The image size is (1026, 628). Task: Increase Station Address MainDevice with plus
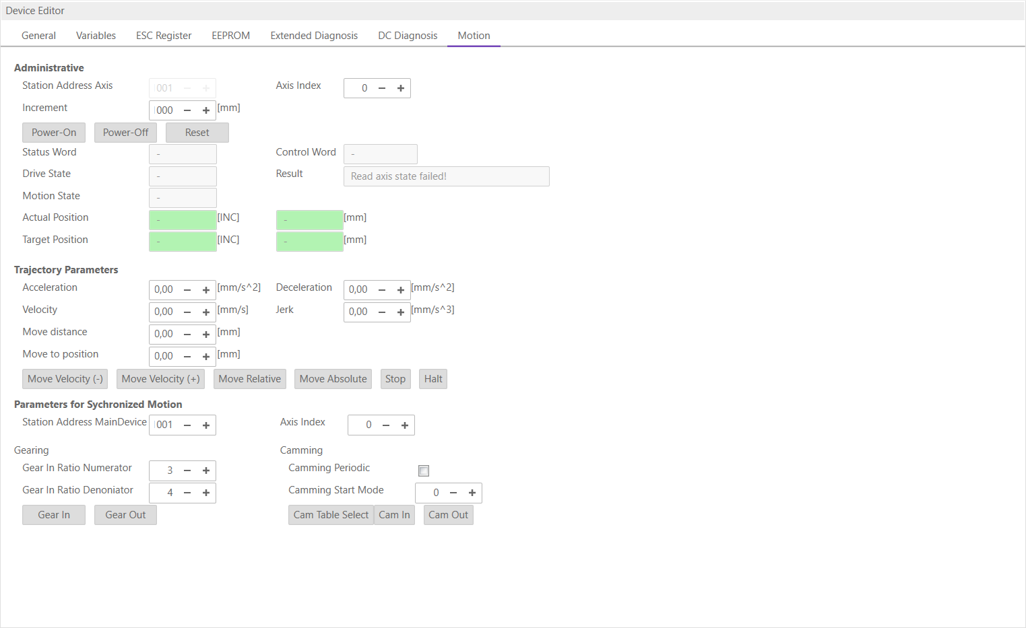pyautogui.click(x=206, y=425)
